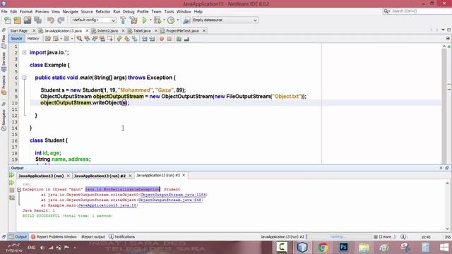Click the stop square in Output sidebar
Viewport: 452px width, 254px height.
pos(11,190)
